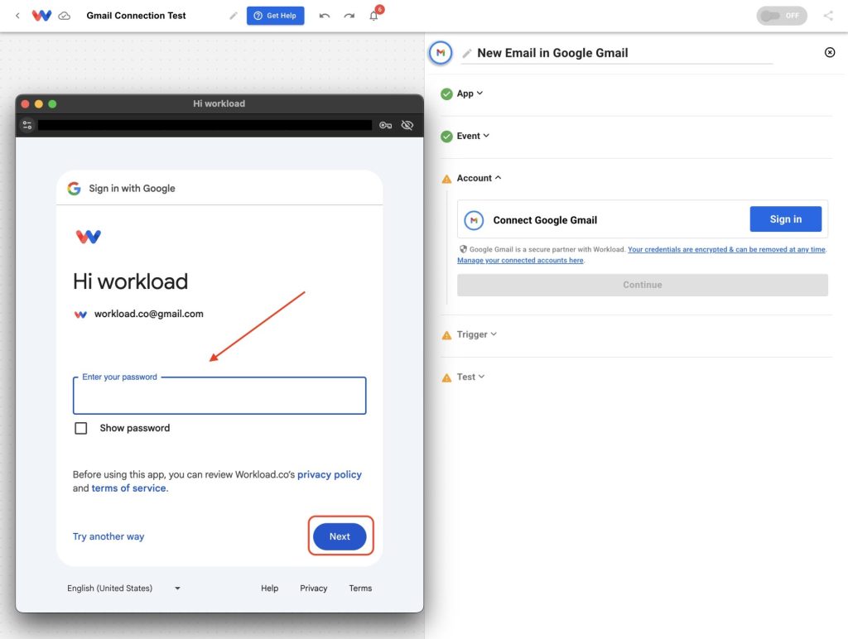
Task: Open site settings icon in popup address bar
Action: coord(27,126)
